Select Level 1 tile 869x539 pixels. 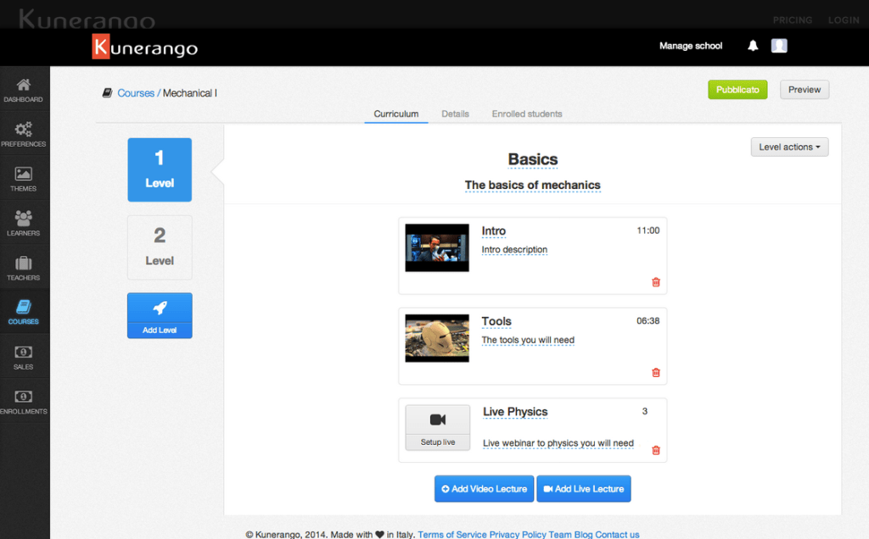point(160,169)
